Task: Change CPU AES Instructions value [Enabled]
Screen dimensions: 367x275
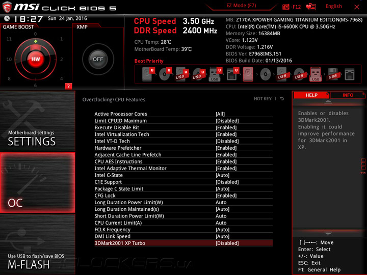Action: (226, 161)
